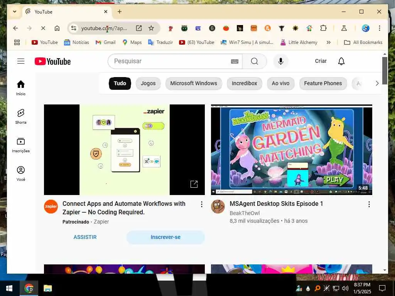
Task: Show more hidden bookmarks chevron
Action: pos(329,42)
